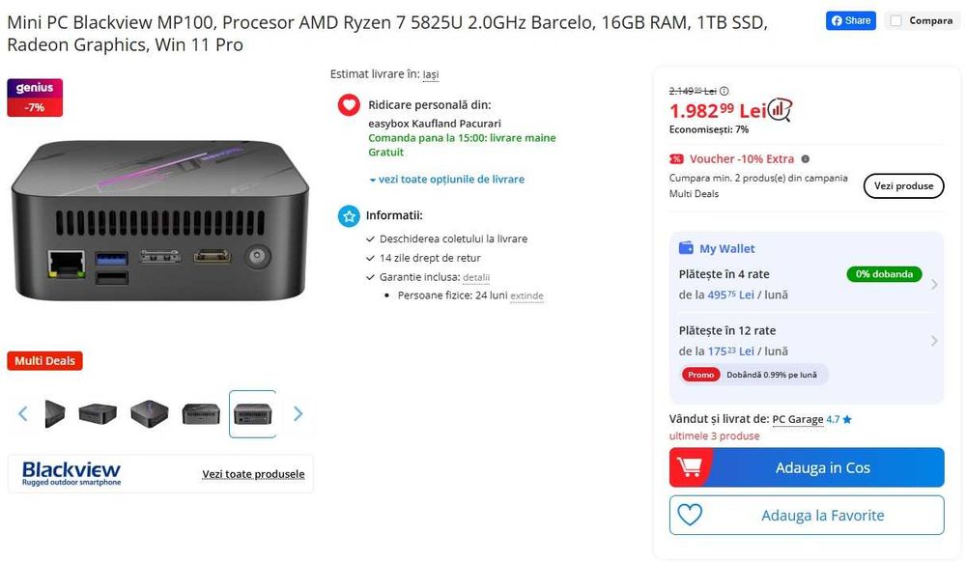
Task: Select the last product thumbnail image
Action: [x=252, y=414]
